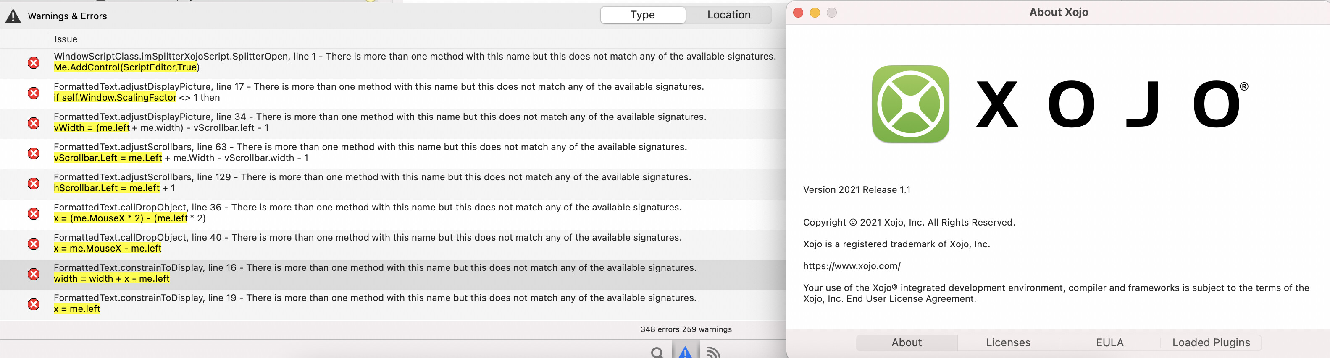Show the Loaded Plugins tab
The width and height of the screenshot is (1330, 358).
(x=1211, y=342)
